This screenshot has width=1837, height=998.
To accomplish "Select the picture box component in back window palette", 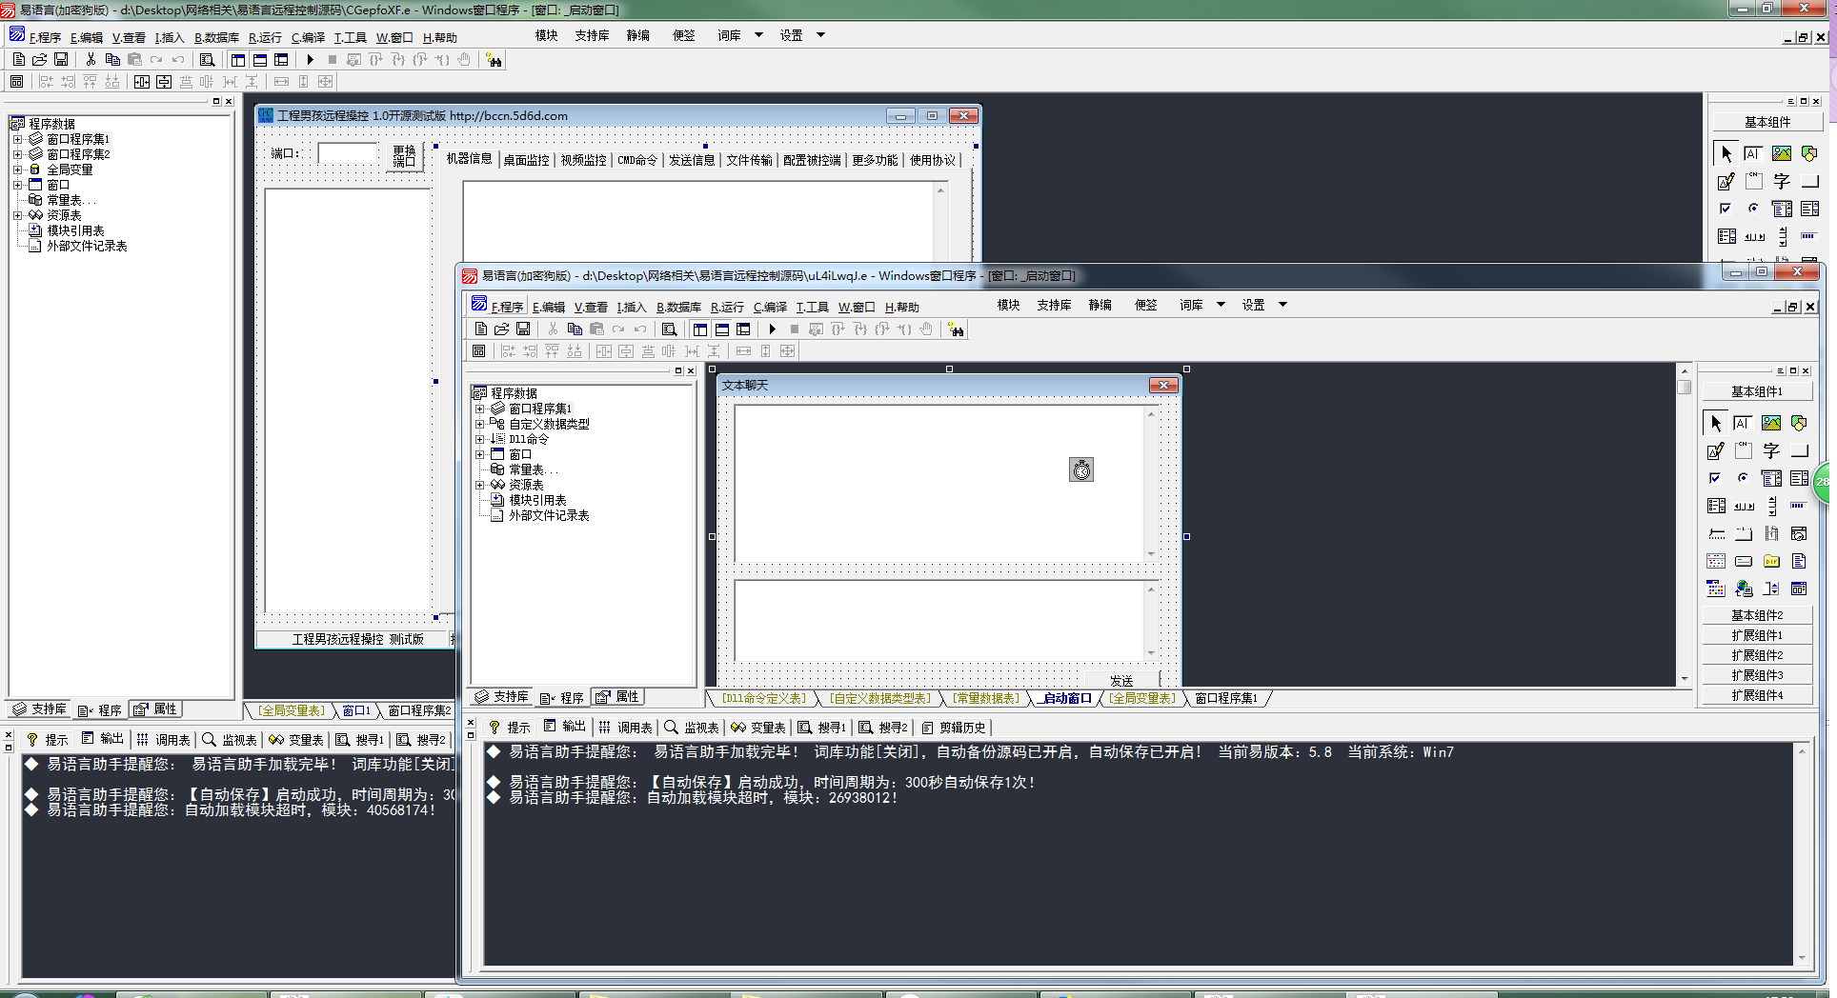I will pyautogui.click(x=1782, y=153).
